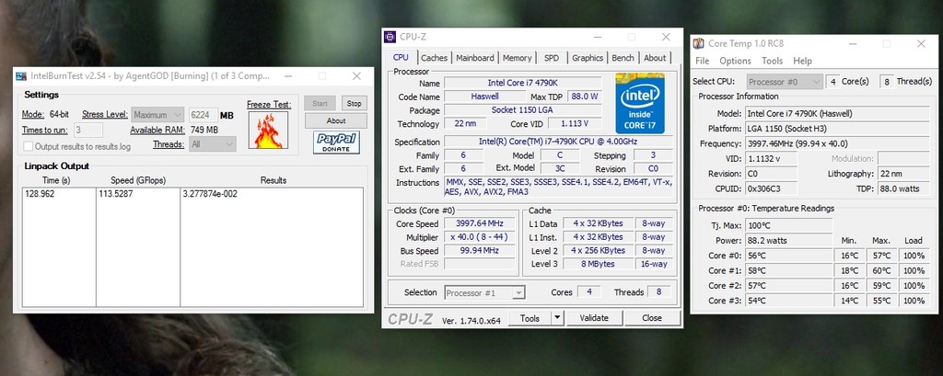The height and width of the screenshot is (376, 943).
Task: Open the Select CPU Processor #0 dropdown
Action: [x=785, y=82]
